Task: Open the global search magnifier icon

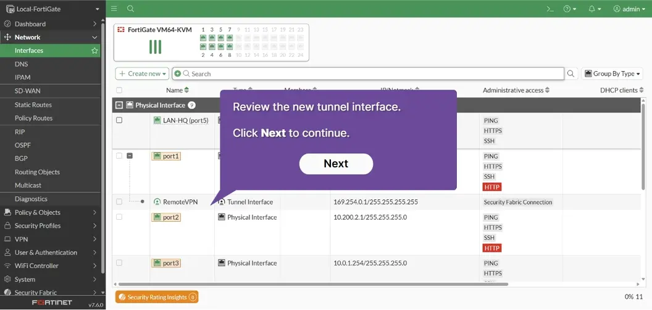Action: 130,9
